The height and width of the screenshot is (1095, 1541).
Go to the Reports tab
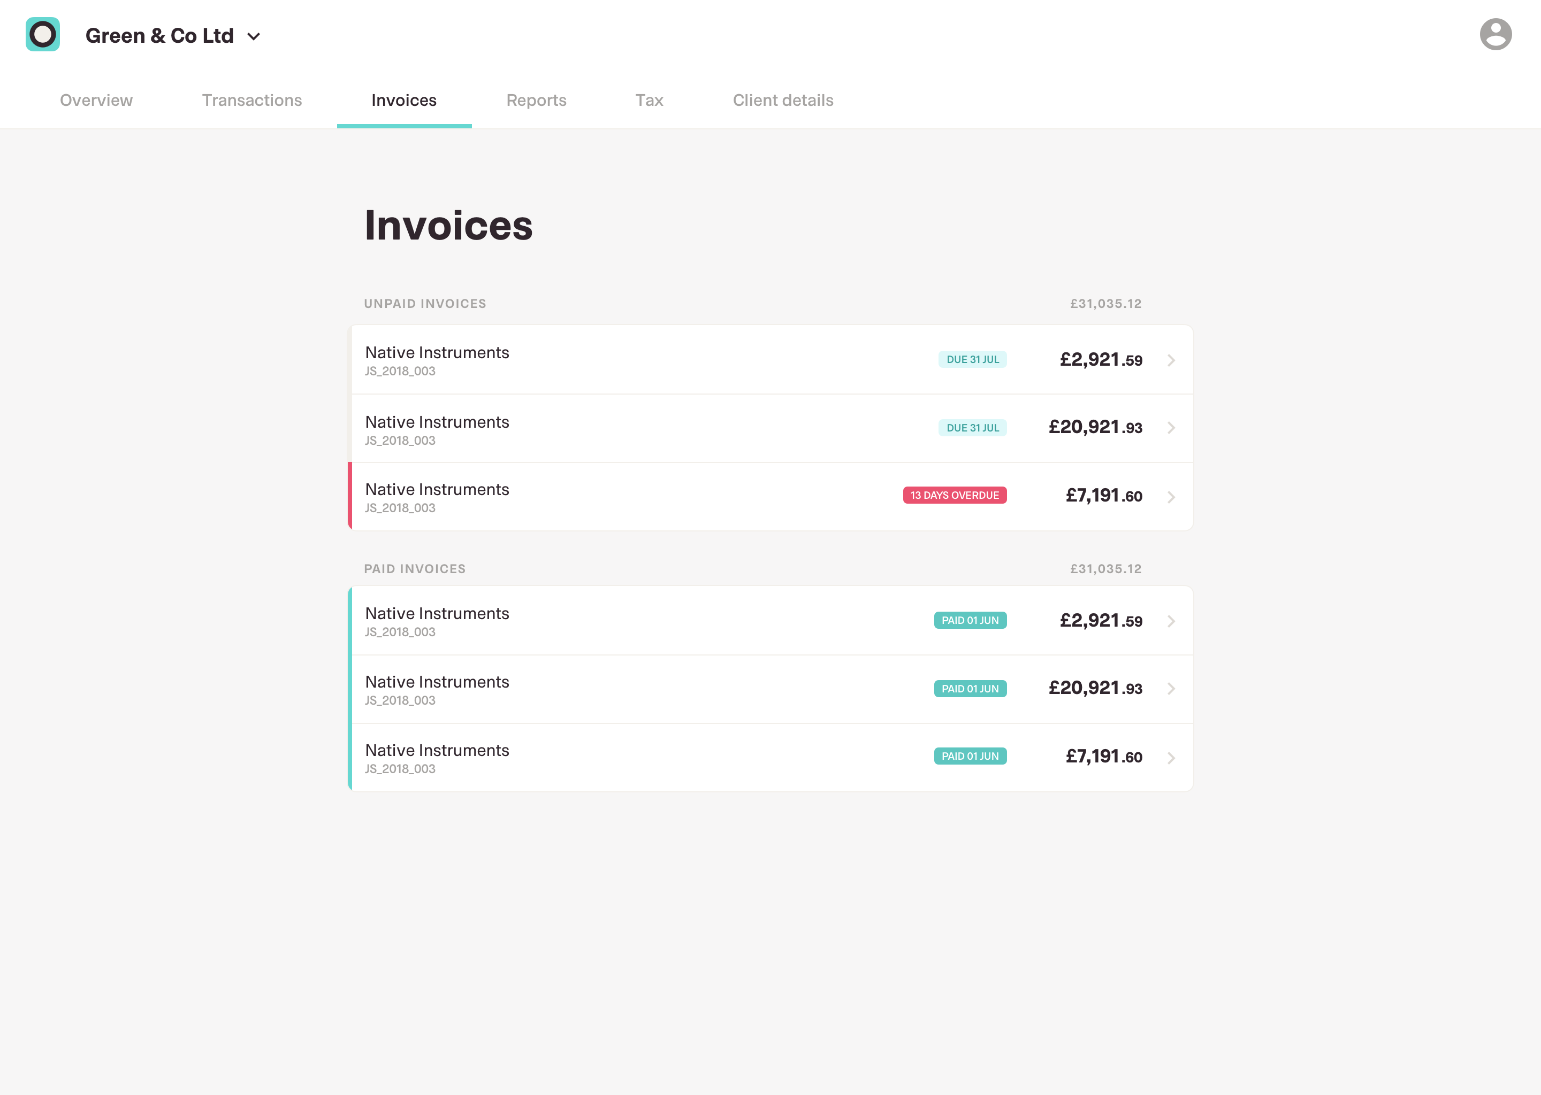tap(536, 101)
